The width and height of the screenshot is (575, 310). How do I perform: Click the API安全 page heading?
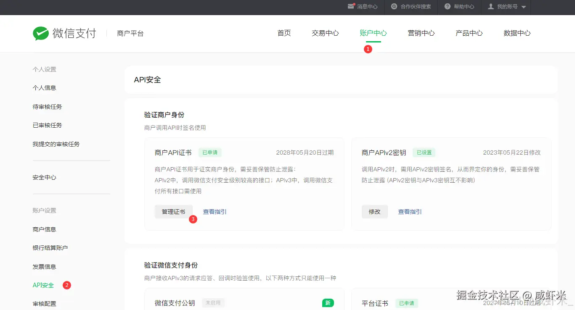click(147, 80)
